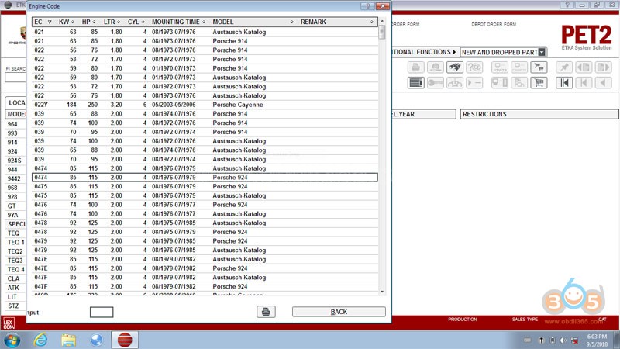Sort the table by KW column header
620x349 pixels.
coord(67,22)
